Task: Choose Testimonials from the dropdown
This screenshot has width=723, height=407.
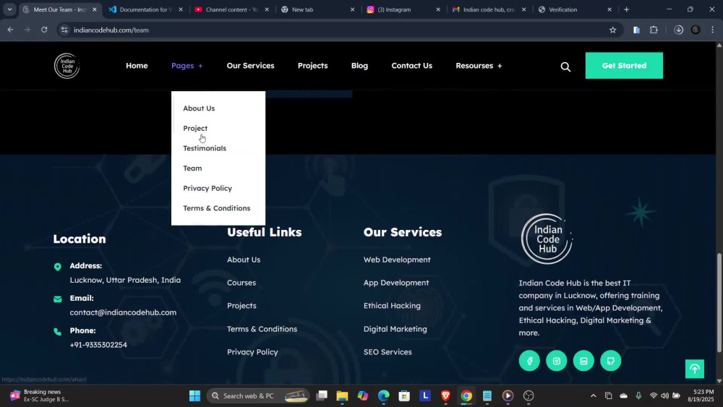Action: [205, 148]
